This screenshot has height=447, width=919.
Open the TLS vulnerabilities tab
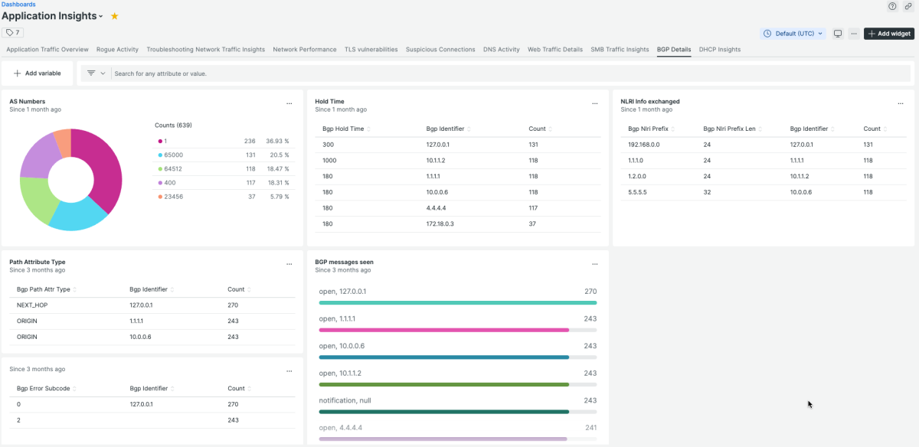coord(371,50)
